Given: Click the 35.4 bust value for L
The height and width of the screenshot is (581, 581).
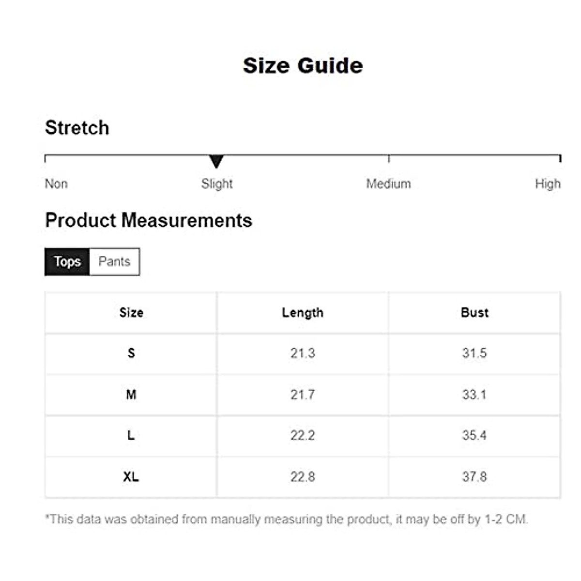Looking at the screenshot, I should [474, 436].
